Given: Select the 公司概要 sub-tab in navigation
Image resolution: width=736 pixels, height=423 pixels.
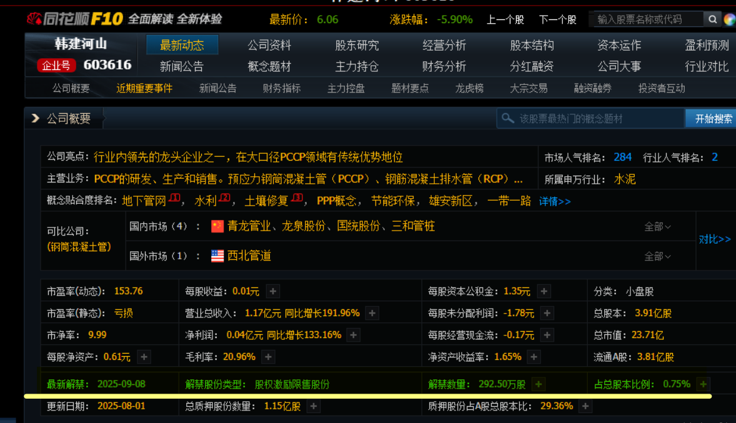Looking at the screenshot, I should [x=71, y=88].
